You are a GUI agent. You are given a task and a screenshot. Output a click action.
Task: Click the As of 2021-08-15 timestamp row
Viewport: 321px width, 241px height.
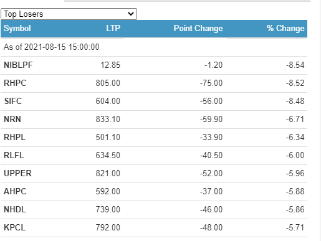(x=154, y=47)
